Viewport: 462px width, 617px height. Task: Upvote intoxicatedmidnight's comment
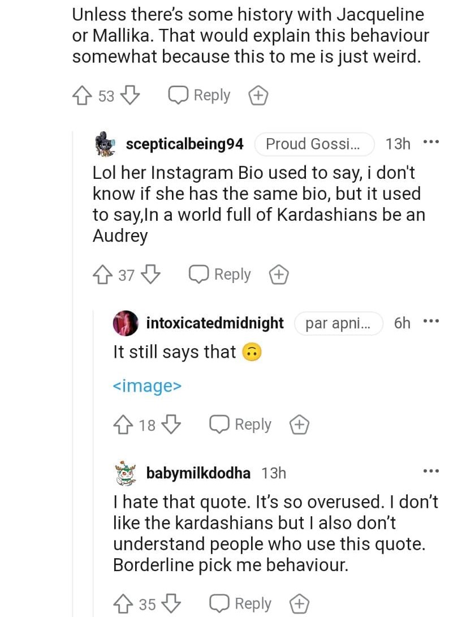(x=123, y=425)
